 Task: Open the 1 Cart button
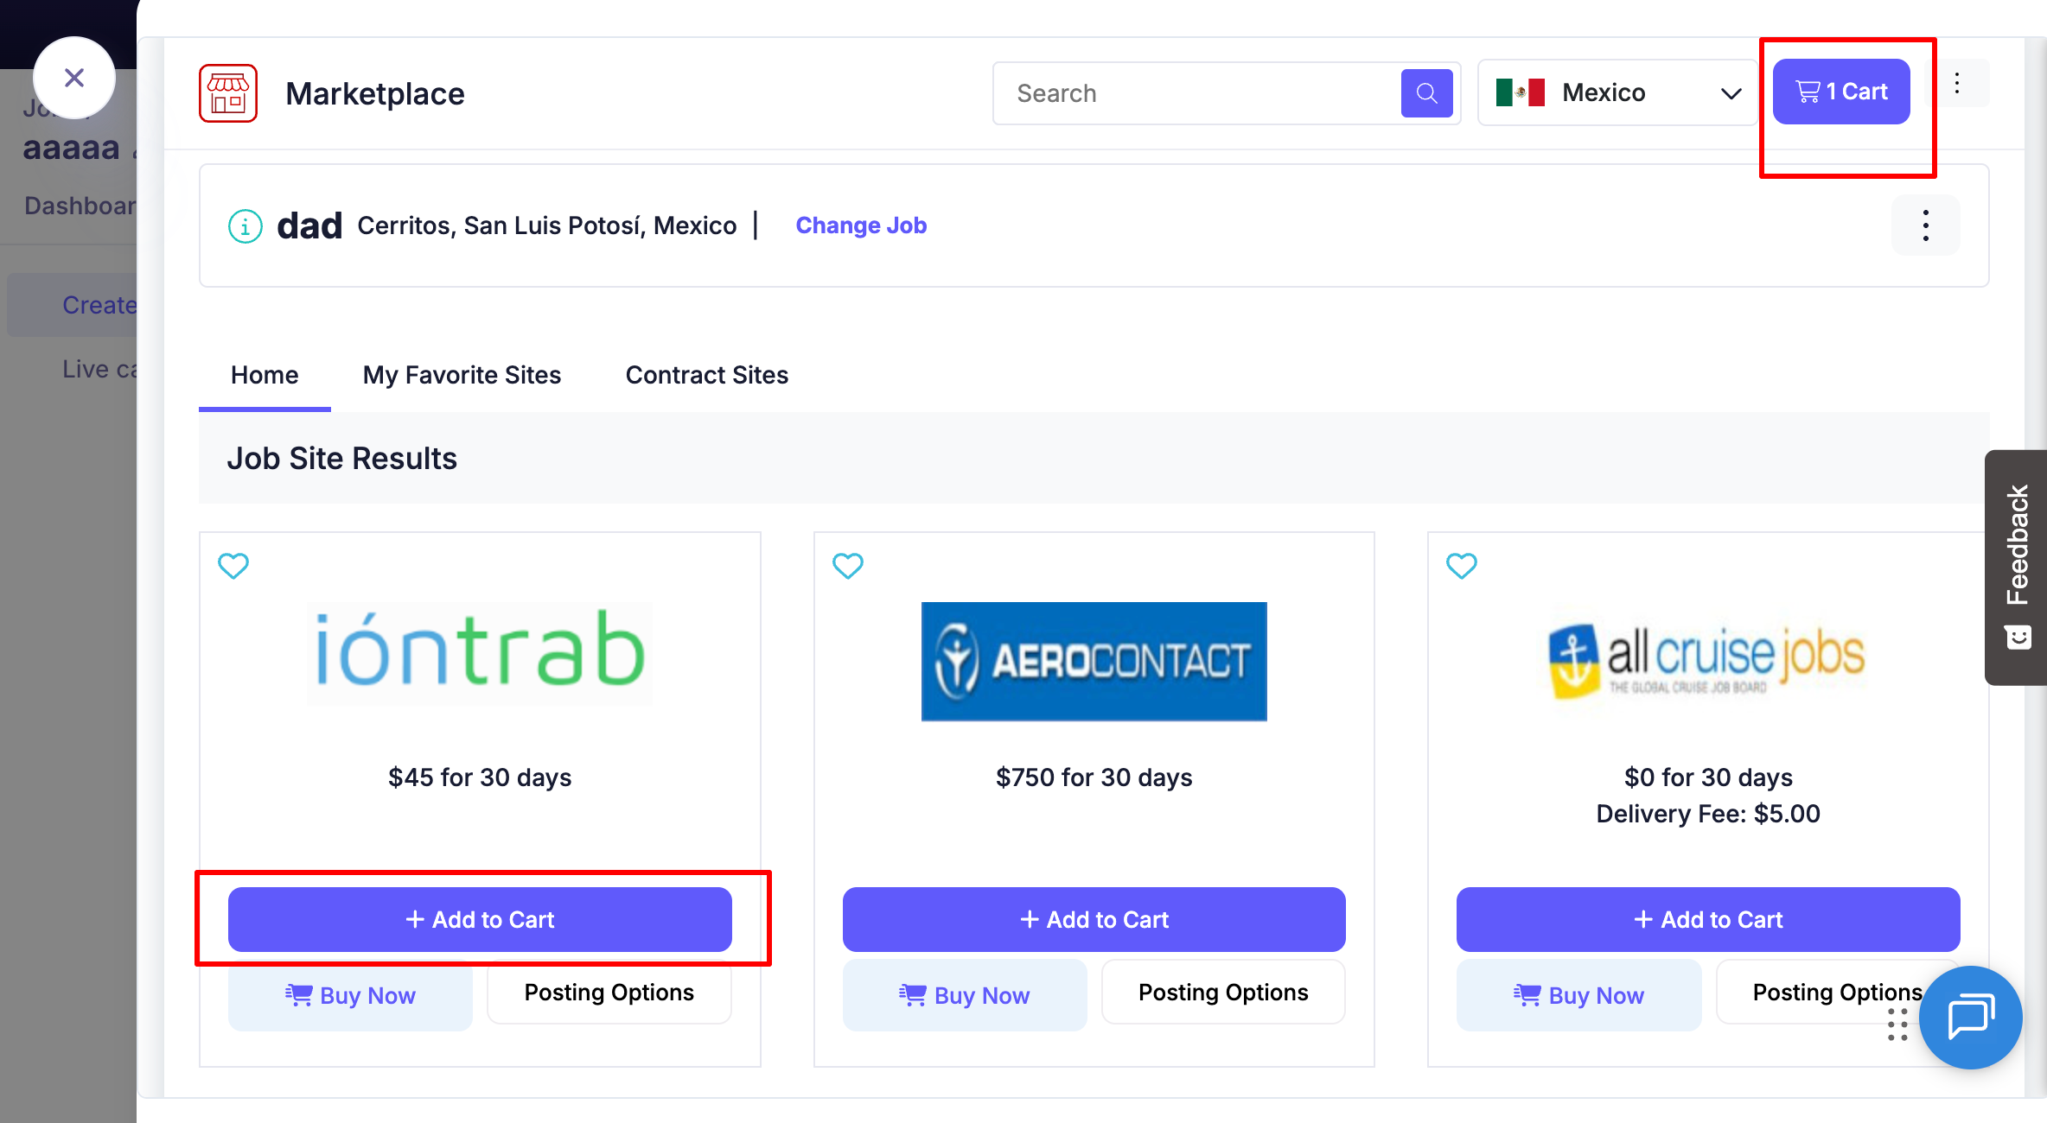click(x=1841, y=92)
